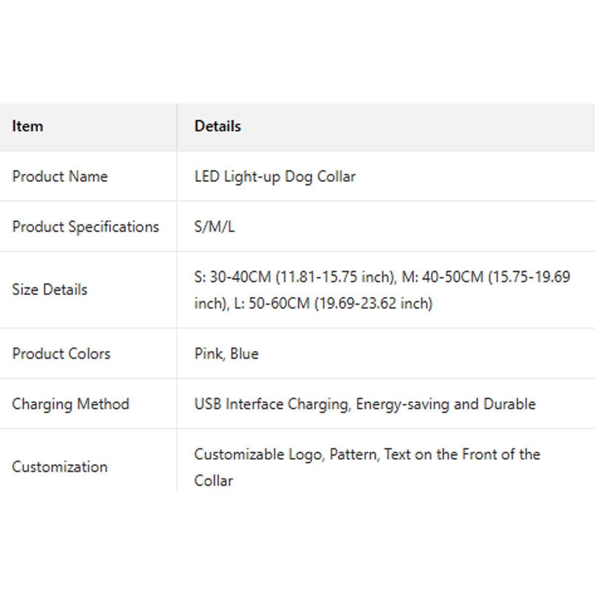The width and height of the screenshot is (595, 595).
Task: Select the Product Colors row label
Action: [61, 354]
